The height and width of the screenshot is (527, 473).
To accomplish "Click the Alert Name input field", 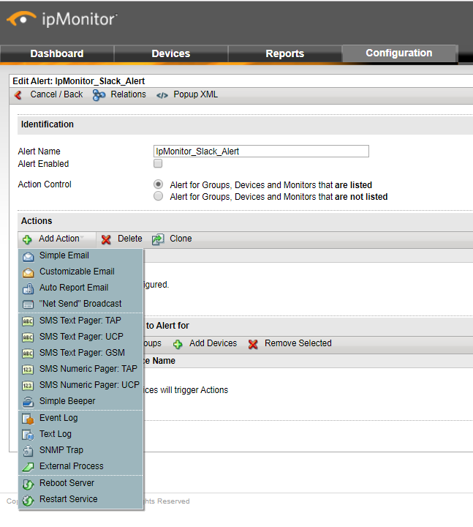I will pyautogui.click(x=261, y=152).
